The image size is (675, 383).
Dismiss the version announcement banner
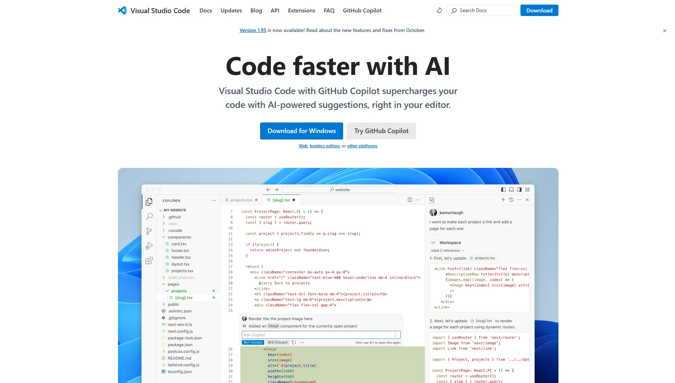[665, 31]
